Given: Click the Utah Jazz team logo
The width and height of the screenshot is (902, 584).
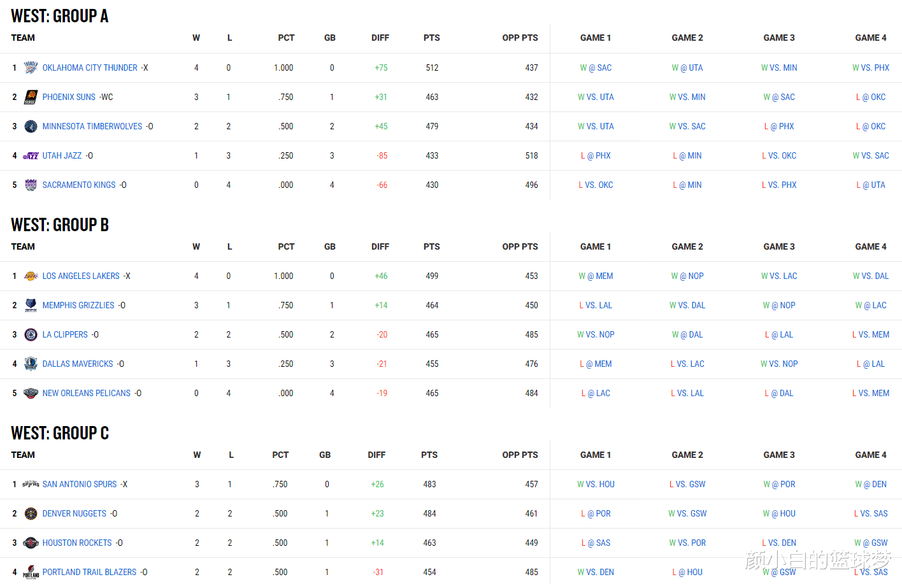Looking at the screenshot, I should coord(31,155).
